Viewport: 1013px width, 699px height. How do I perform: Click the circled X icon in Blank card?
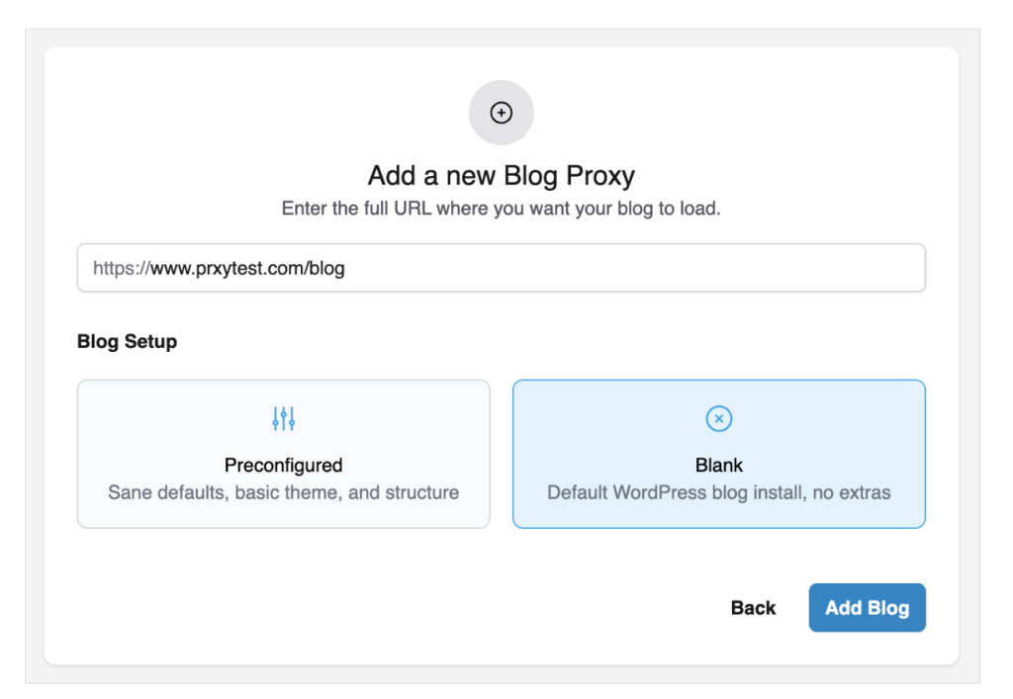click(x=719, y=419)
